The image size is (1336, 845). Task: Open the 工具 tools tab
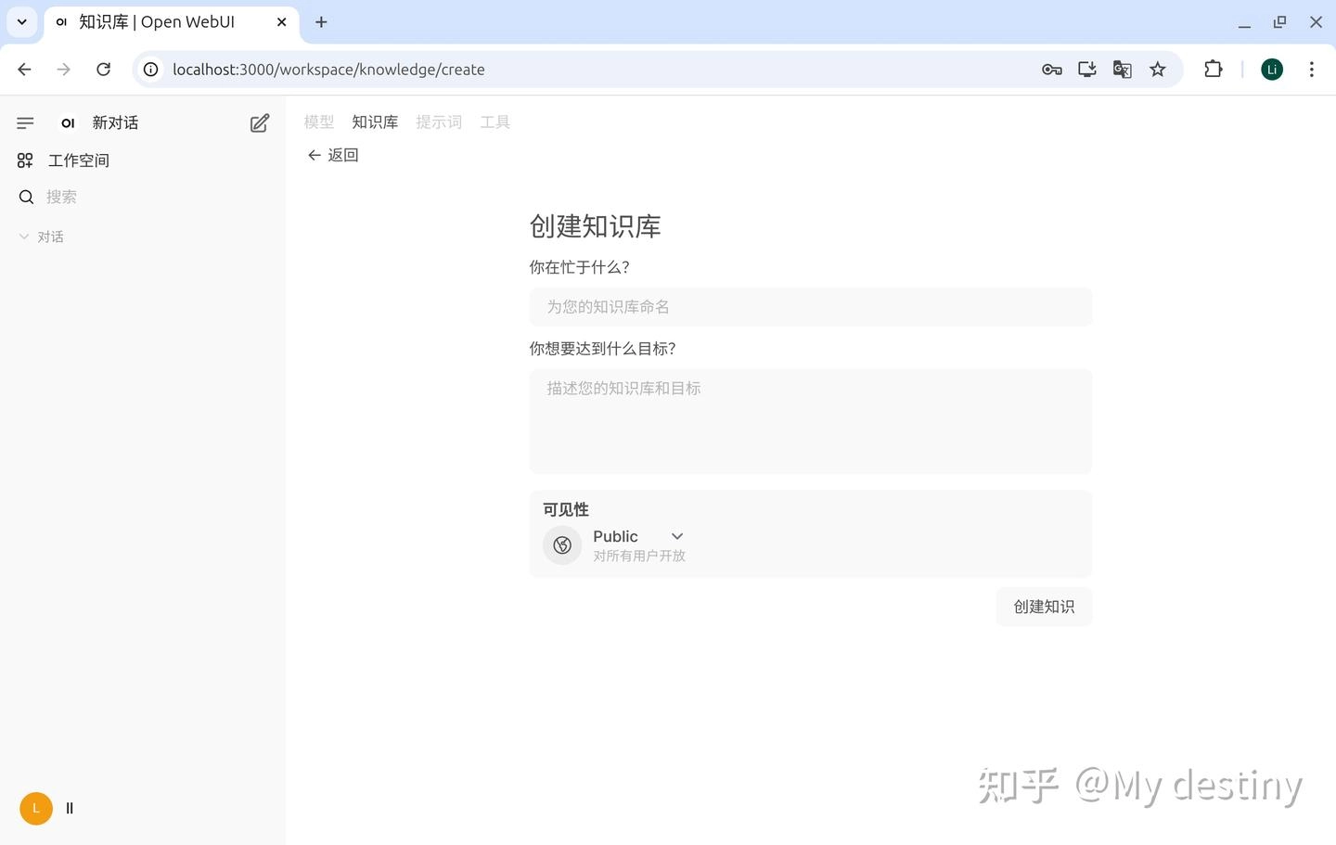(x=495, y=122)
